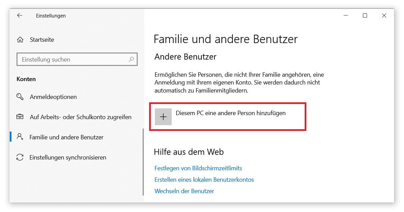Open Festlegen von Bildschirmzeitlimits link

coord(198,168)
